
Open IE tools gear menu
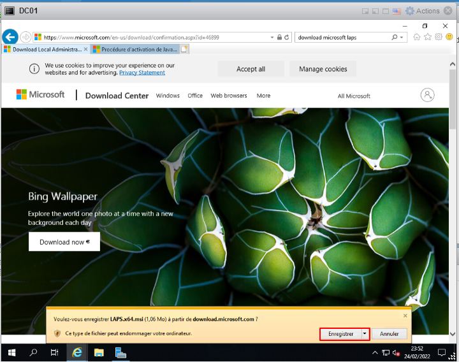tap(438, 37)
